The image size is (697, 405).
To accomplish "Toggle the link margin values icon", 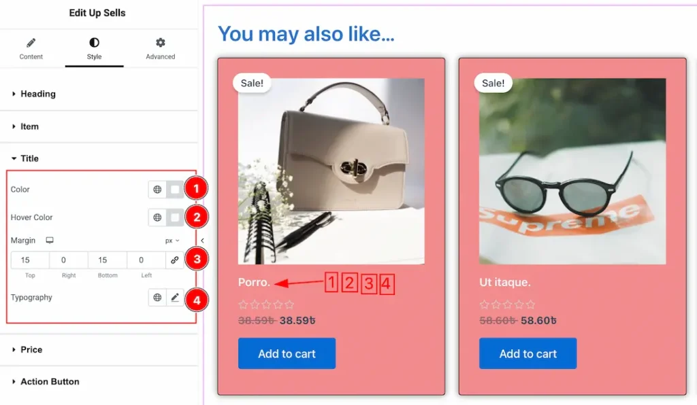I will (x=175, y=260).
